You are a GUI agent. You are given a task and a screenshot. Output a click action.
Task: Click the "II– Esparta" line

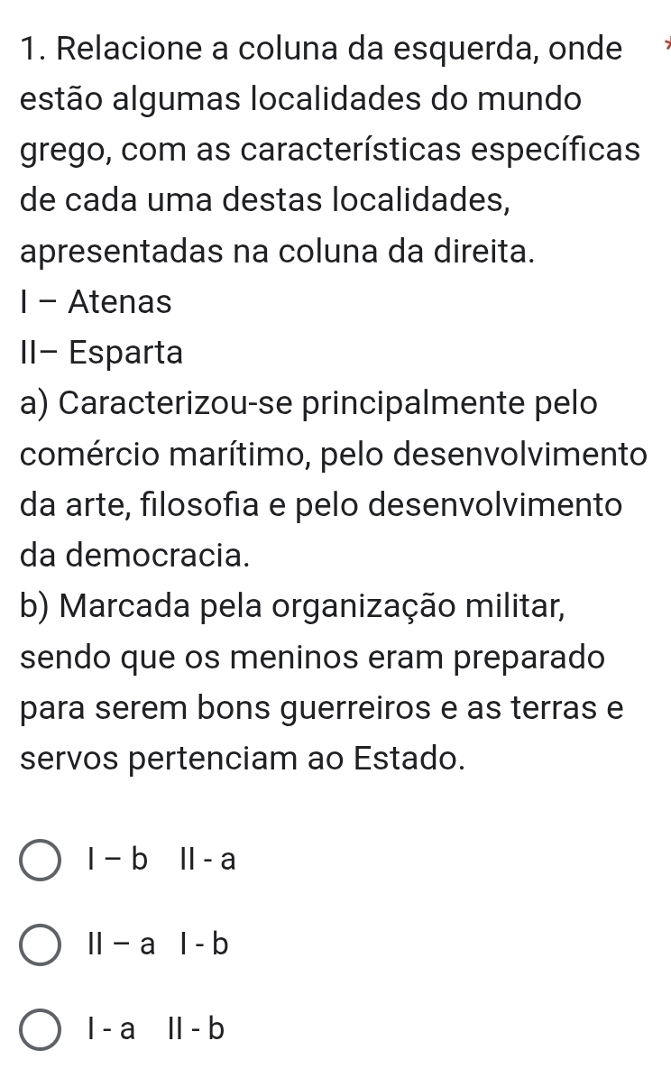pos(101,352)
